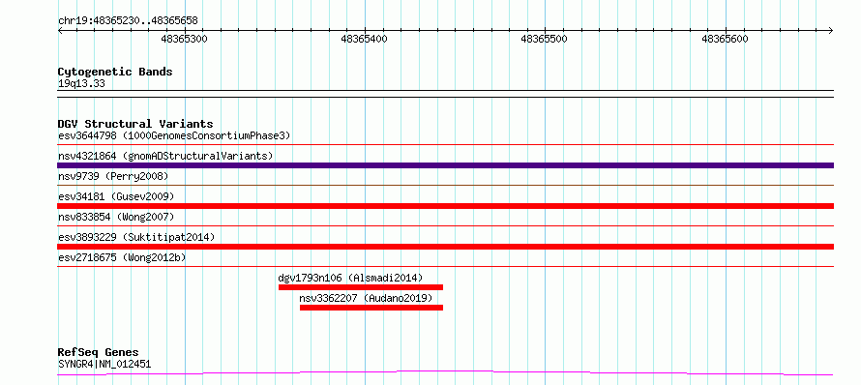
Task: Click the magenta SYNGR4 gene line
Action: click(445, 373)
